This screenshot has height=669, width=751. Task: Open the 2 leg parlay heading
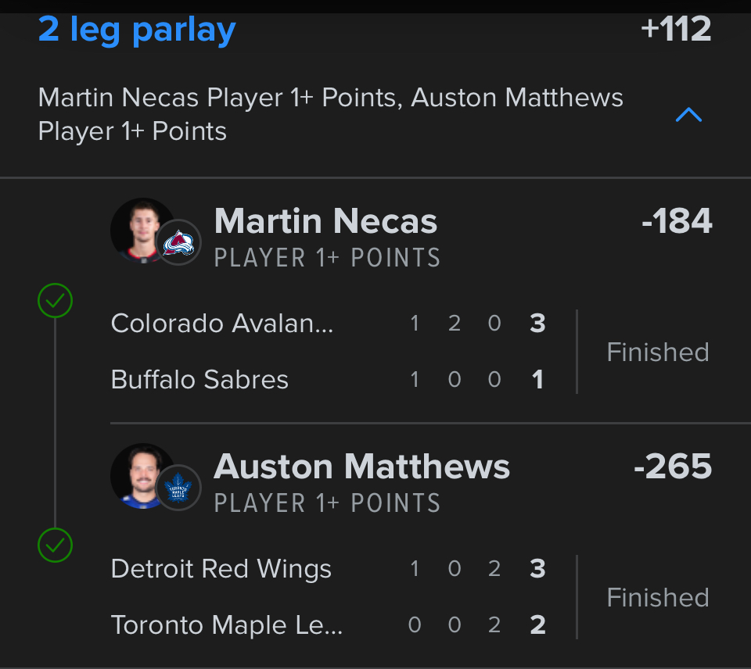[x=137, y=30]
